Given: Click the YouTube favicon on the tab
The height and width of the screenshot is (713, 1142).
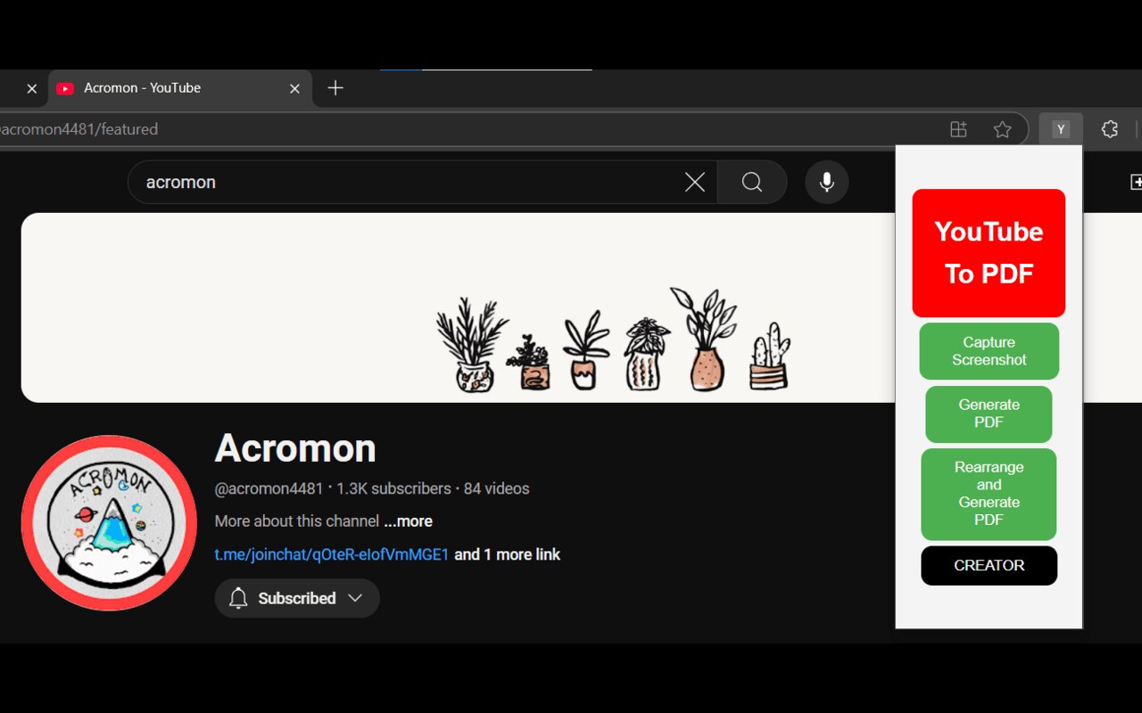Looking at the screenshot, I should click(x=64, y=88).
